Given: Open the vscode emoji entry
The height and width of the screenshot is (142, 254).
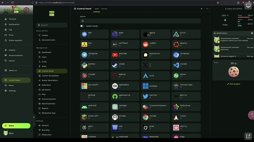Looking at the screenshot, I should coord(186,65).
